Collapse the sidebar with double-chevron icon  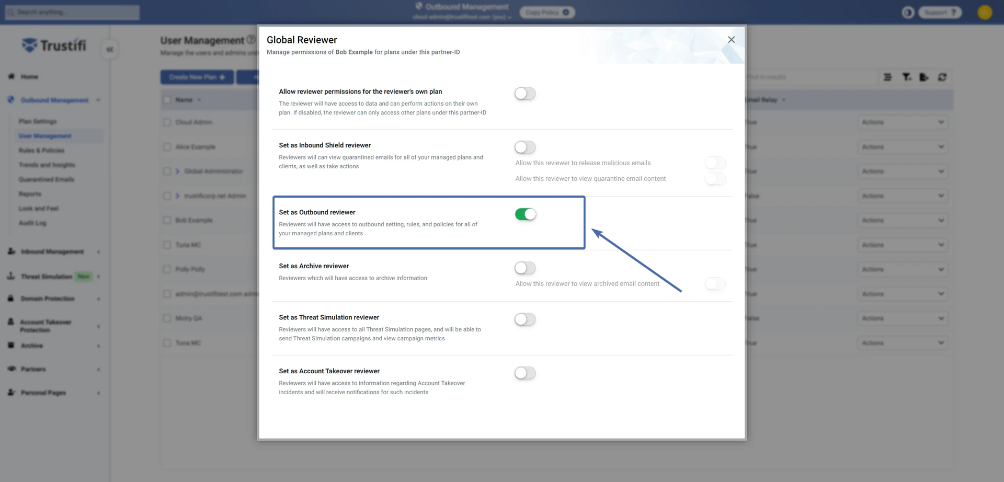coord(110,50)
